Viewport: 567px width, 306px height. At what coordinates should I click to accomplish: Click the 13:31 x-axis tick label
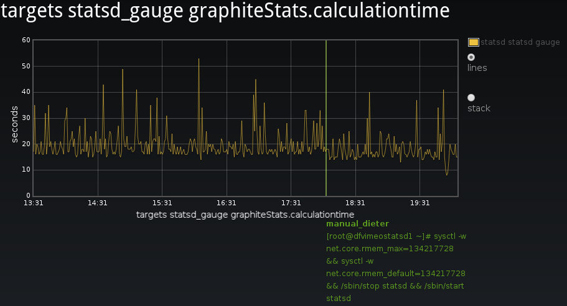[x=33, y=203]
